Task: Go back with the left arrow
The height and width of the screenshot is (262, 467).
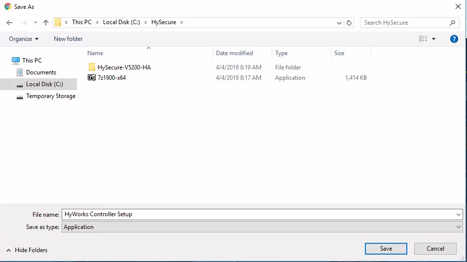Action: (9, 23)
